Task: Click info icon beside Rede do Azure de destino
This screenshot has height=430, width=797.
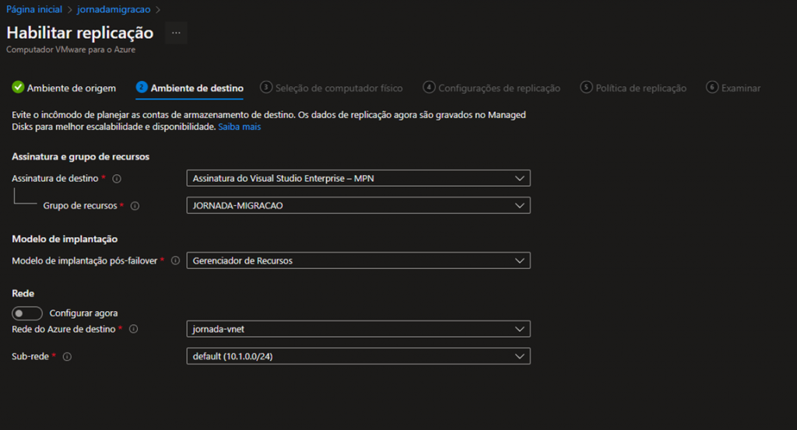Action: tap(134, 330)
